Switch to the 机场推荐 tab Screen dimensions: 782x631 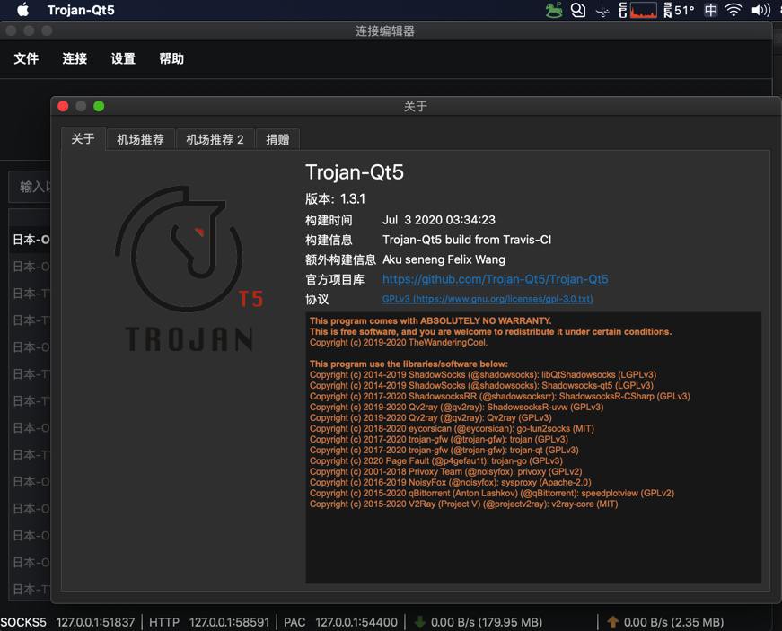(x=140, y=139)
